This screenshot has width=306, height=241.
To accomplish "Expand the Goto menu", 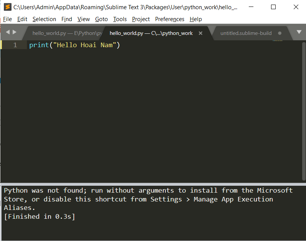I will [101, 19].
